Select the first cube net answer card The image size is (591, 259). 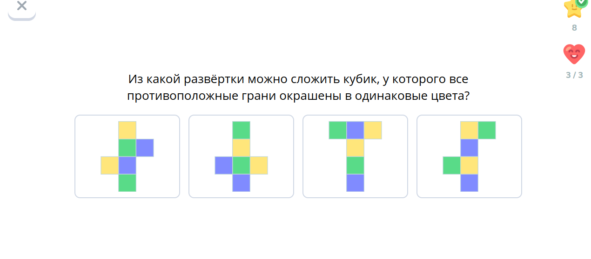click(x=127, y=156)
